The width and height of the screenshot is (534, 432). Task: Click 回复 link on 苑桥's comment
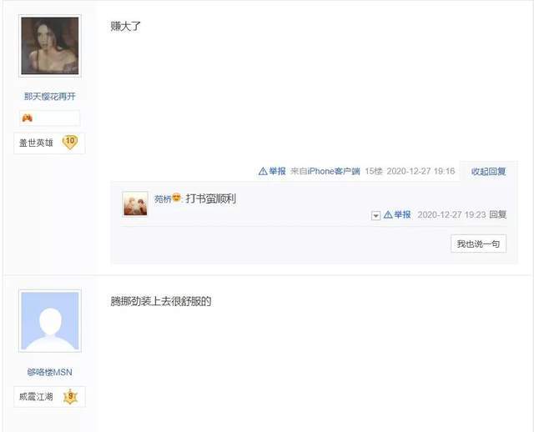(497, 214)
